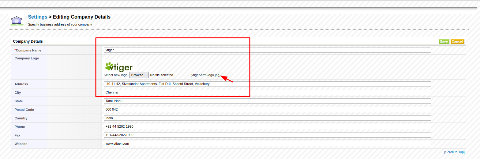Select the Phone number input field
This screenshot has height=159, width=480.
267,126
